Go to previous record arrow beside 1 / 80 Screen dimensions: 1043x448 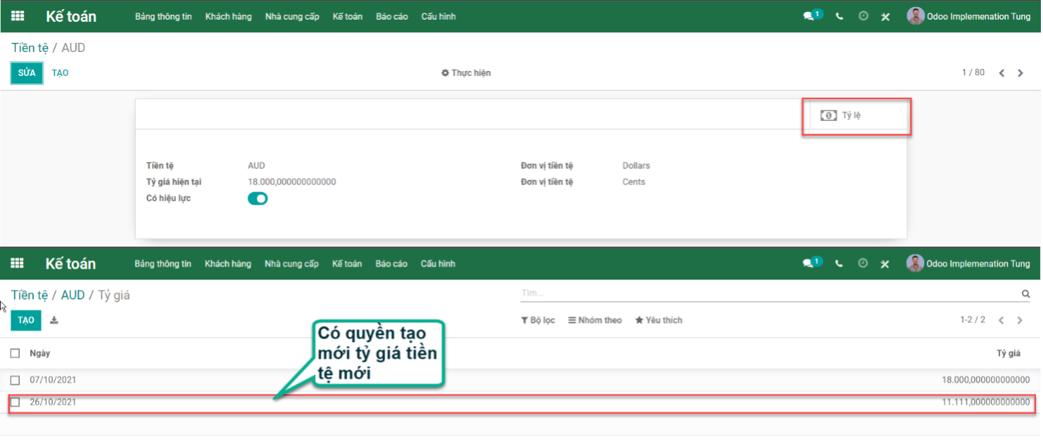(x=1002, y=73)
